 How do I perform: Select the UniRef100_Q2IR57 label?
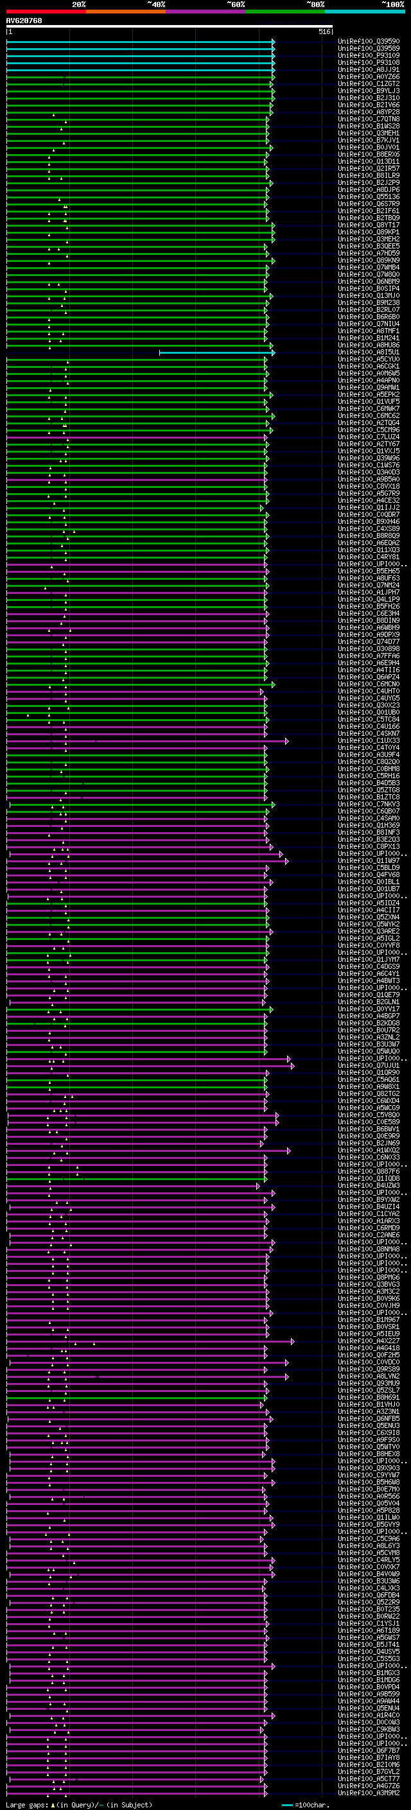(x=369, y=169)
